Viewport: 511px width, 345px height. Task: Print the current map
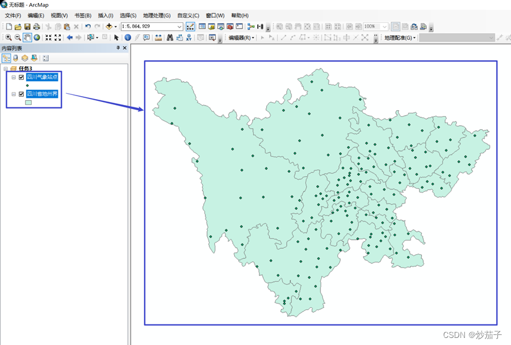(x=37, y=27)
